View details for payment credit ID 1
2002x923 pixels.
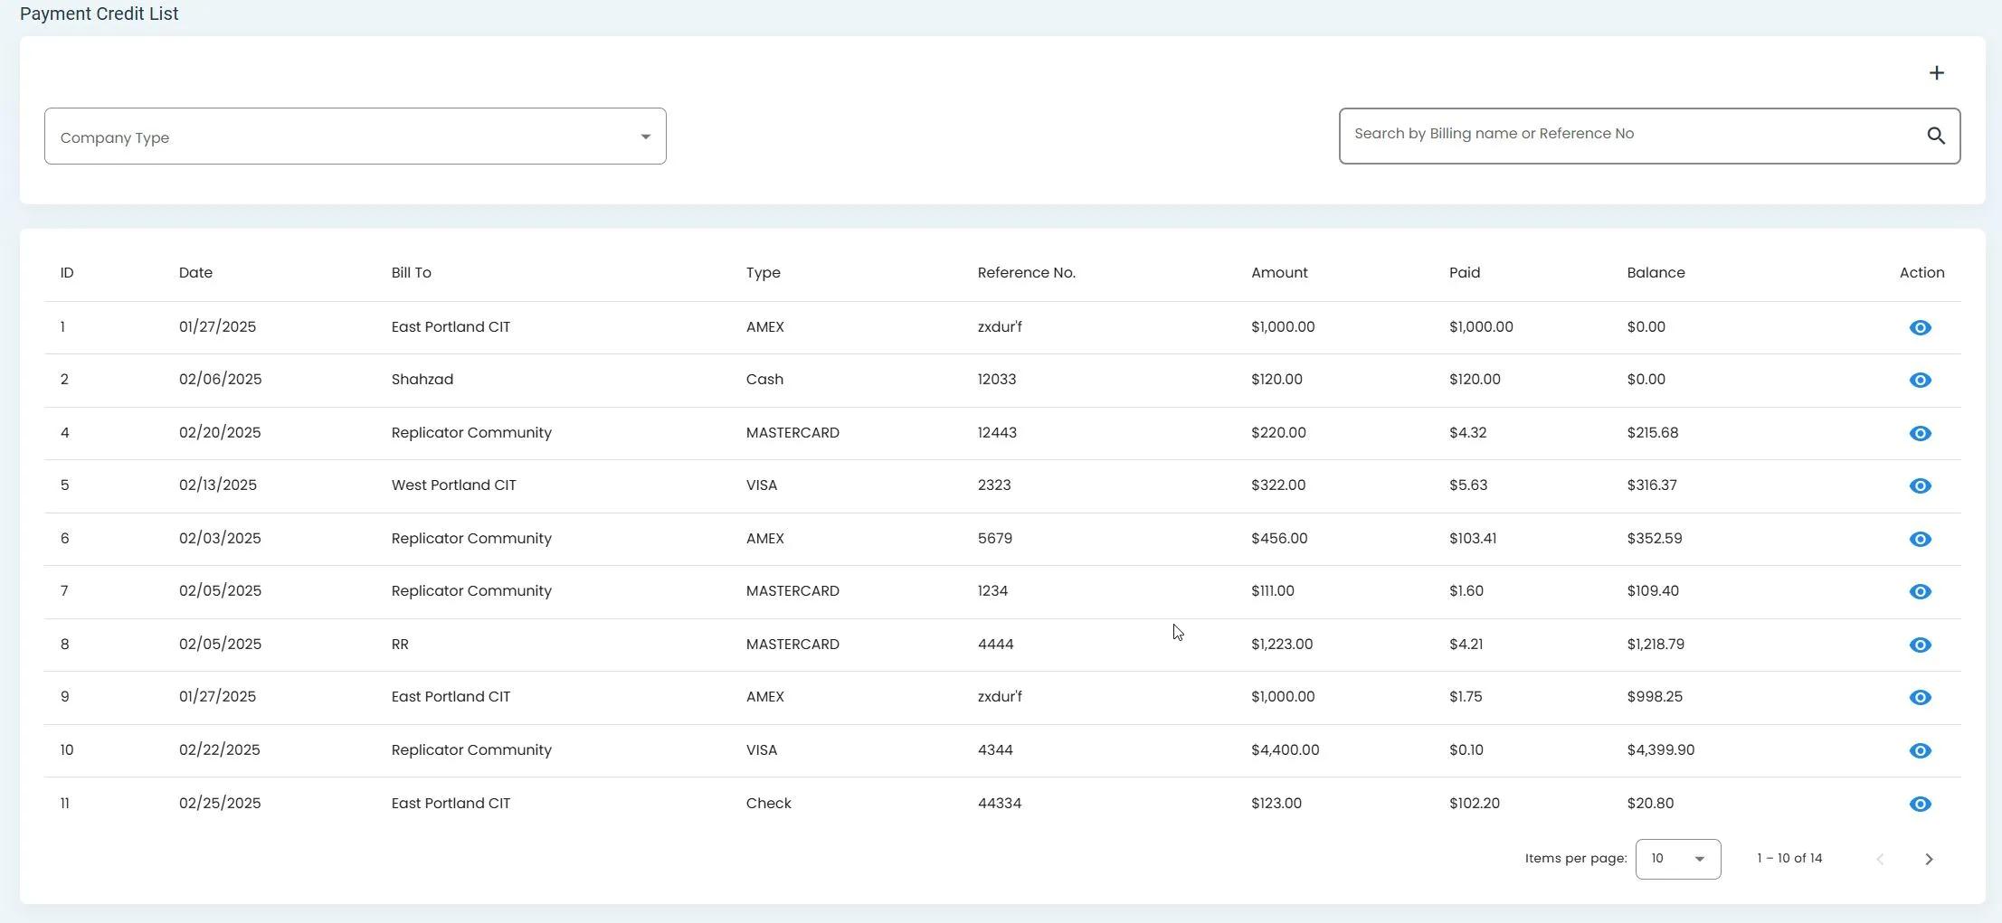point(1920,327)
